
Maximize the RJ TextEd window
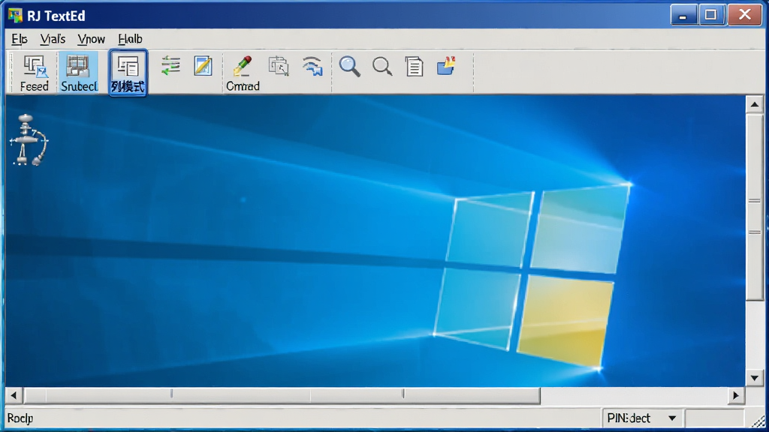[711, 15]
